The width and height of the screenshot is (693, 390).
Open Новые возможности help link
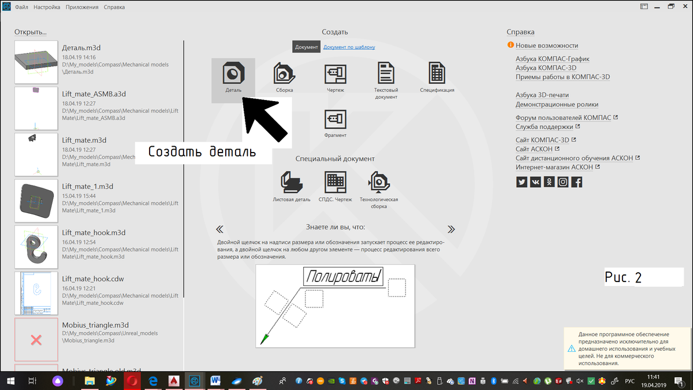click(x=547, y=46)
